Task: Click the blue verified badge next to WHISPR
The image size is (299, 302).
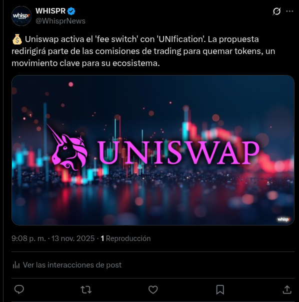Action: pos(71,11)
